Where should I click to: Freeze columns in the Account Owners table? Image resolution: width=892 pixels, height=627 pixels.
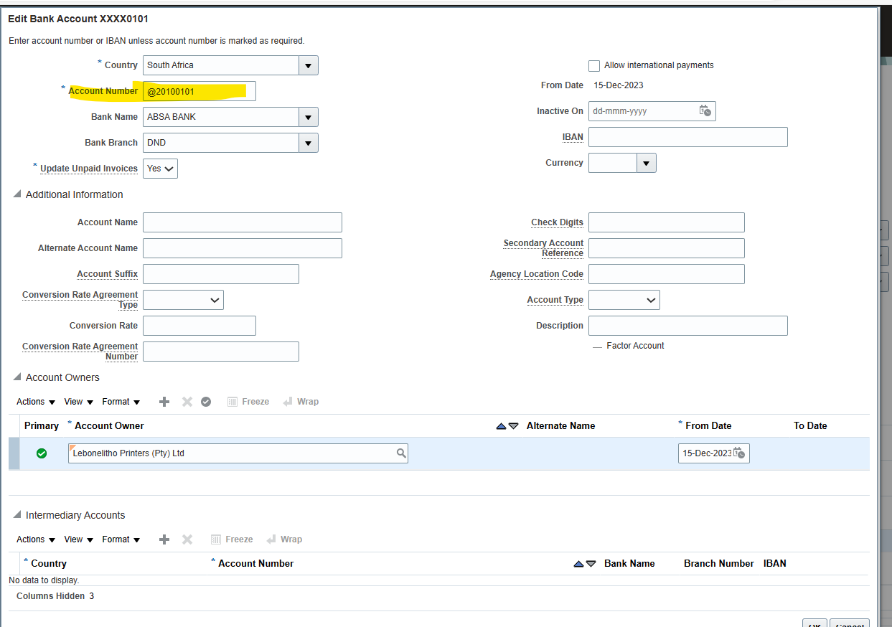[x=248, y=402]
